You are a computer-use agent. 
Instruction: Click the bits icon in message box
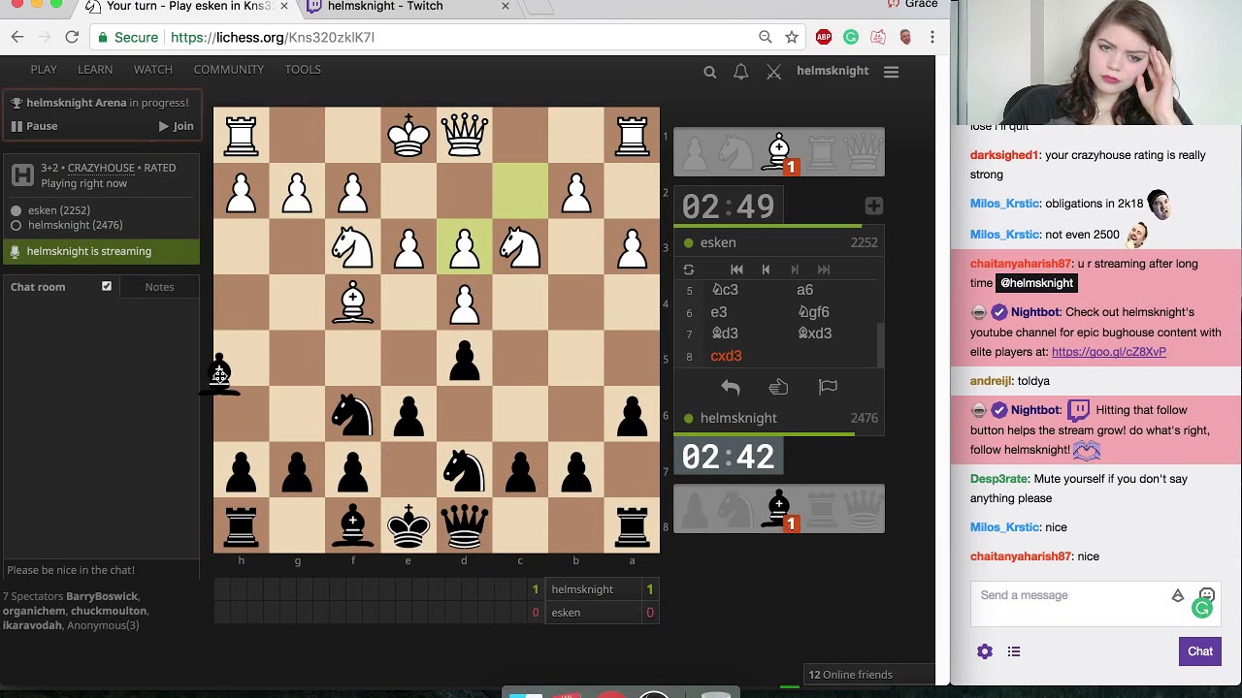[x=1178, y=595]
